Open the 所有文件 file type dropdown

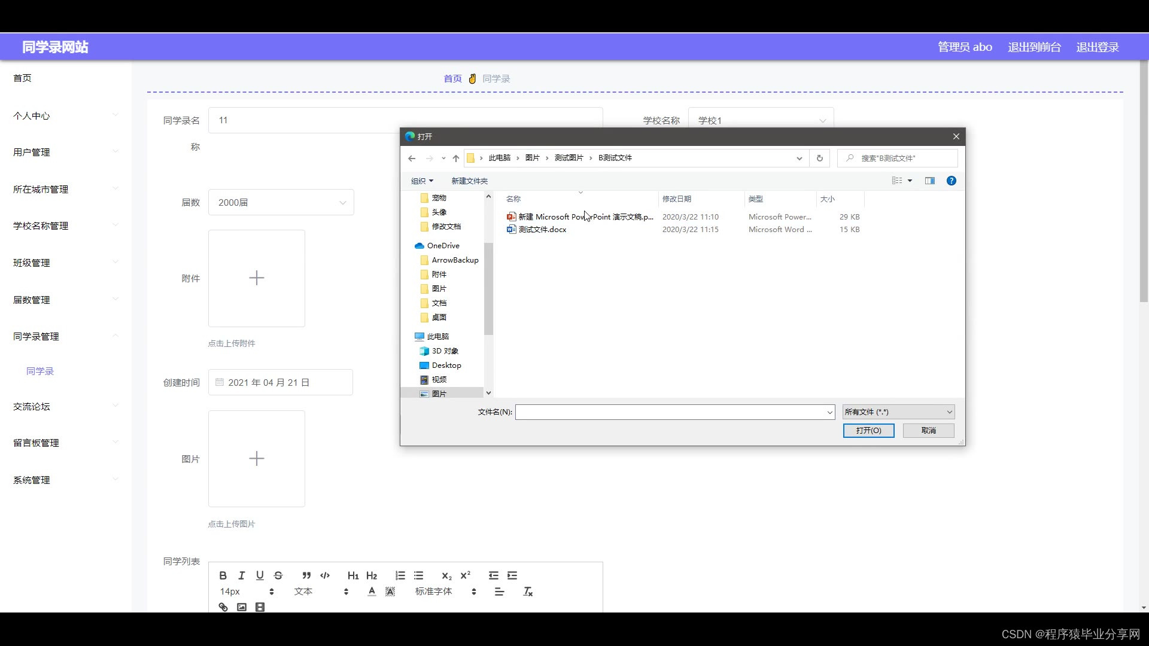point(898,412)
